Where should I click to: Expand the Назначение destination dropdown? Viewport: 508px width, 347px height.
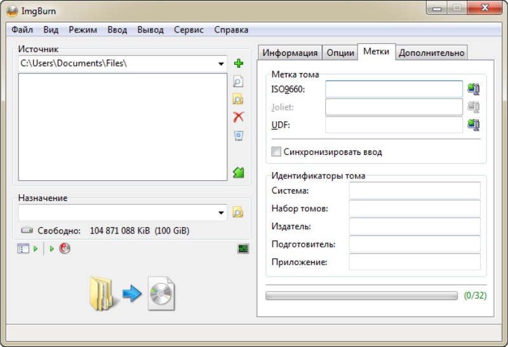point(221,213)
